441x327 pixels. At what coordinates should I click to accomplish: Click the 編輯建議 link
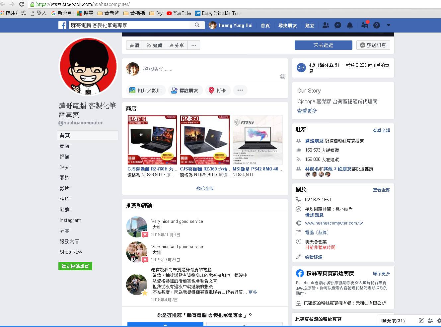(314, 257)
